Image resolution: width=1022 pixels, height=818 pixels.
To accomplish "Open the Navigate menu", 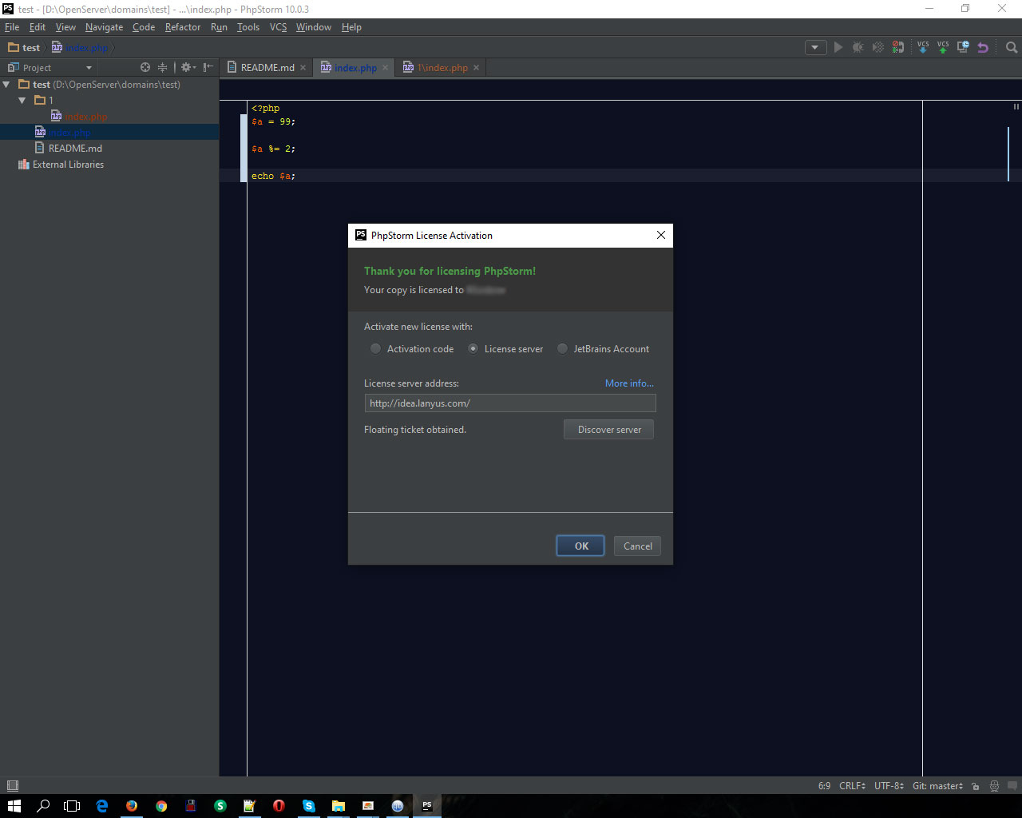I will [104, 27].
